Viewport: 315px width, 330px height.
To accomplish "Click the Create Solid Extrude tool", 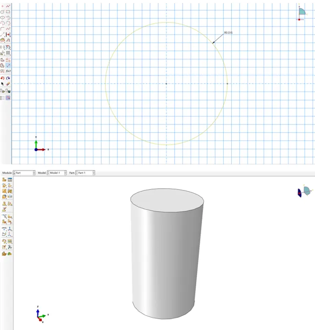I will tap(4, 185).
